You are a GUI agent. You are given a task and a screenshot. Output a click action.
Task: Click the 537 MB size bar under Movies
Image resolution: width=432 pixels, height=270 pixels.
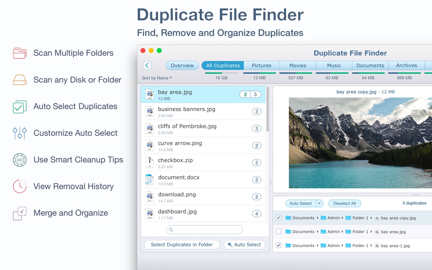(x=296, y=73)
